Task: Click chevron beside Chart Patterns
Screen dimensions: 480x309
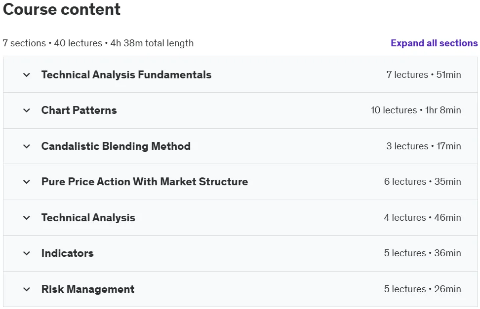Action: click(27, 110)
